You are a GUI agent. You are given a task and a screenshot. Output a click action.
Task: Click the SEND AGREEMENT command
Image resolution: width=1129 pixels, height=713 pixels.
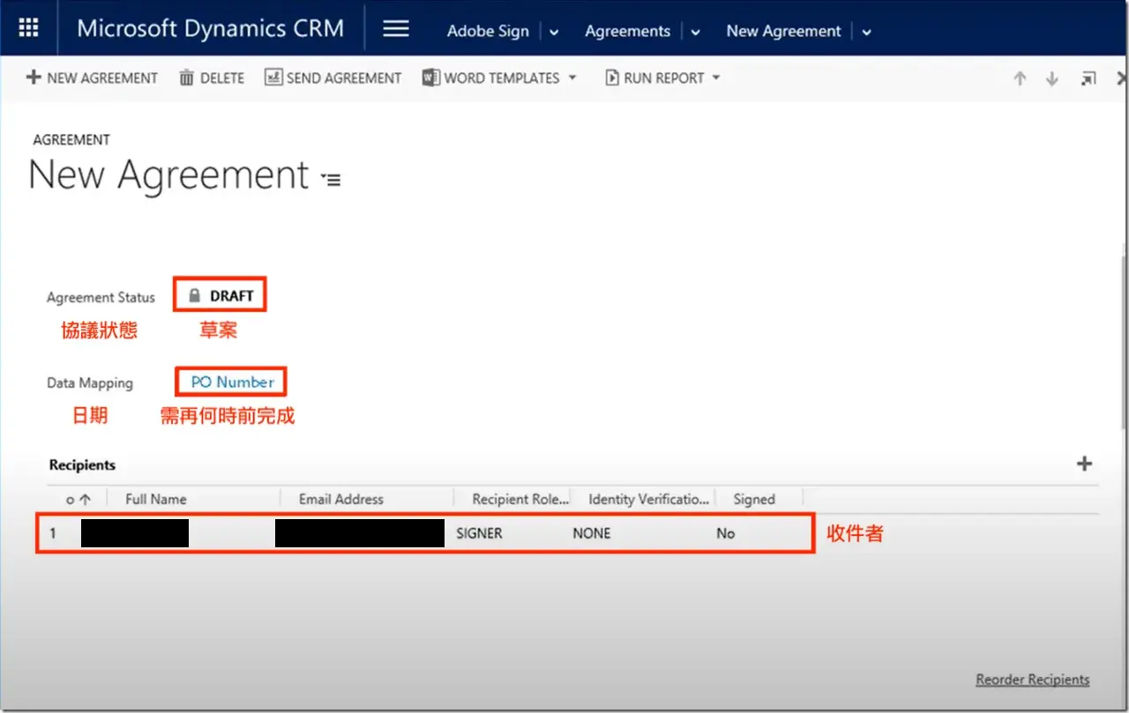333,78
